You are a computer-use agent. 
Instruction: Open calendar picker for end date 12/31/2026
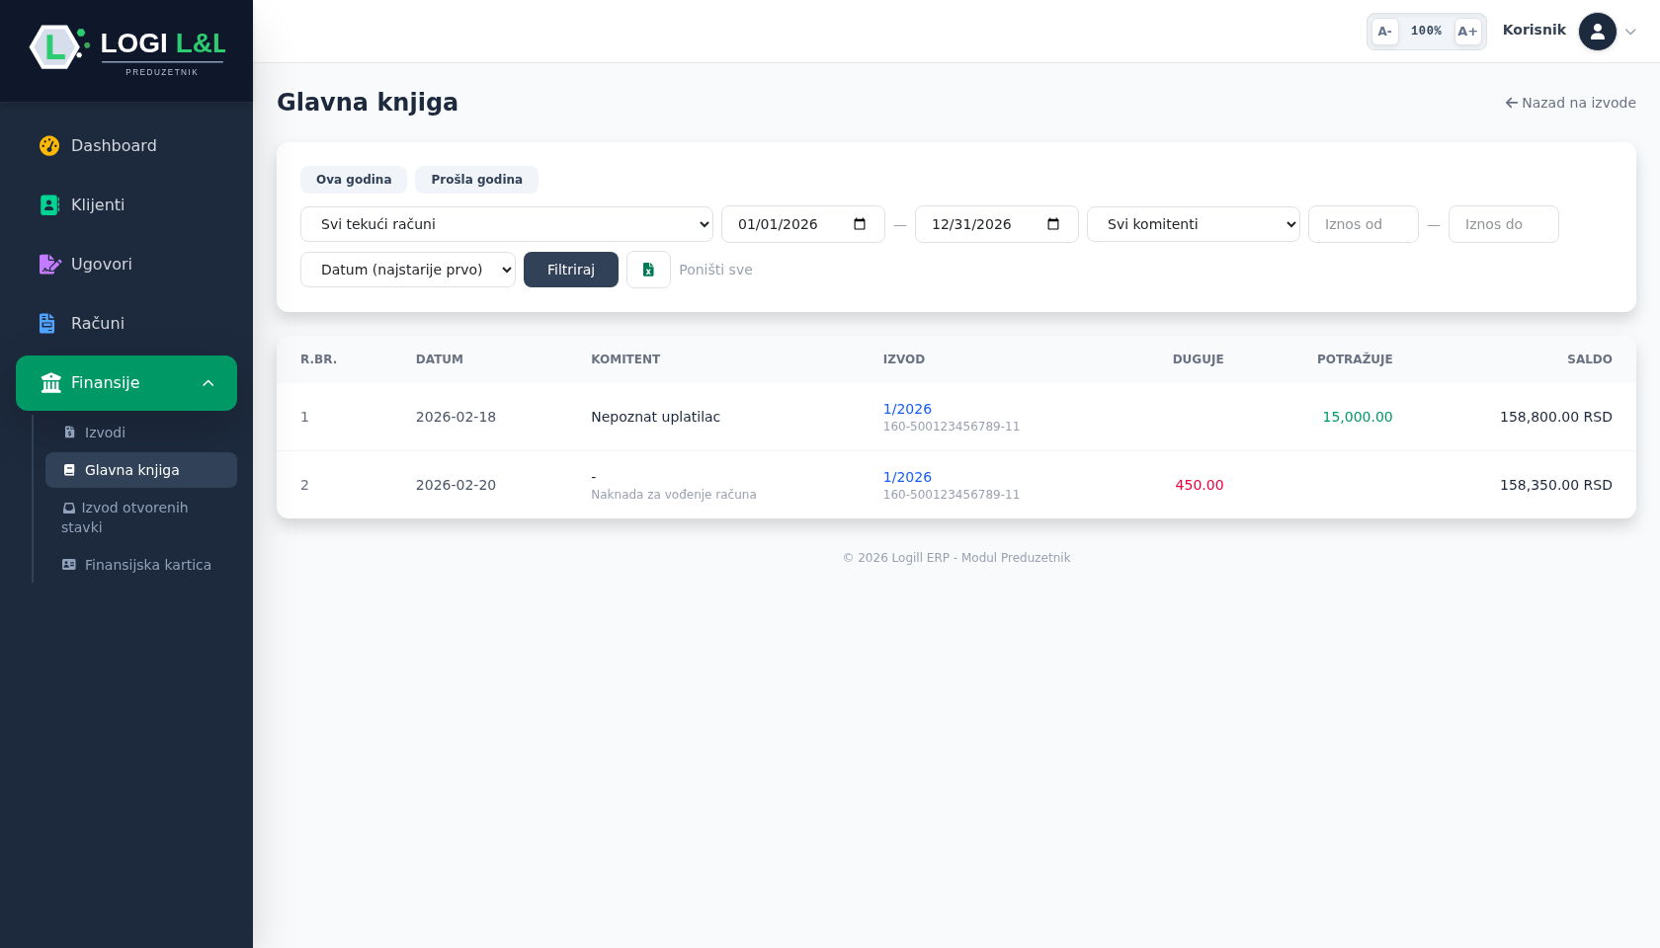pyautogui.click(x=1053, y=224)
